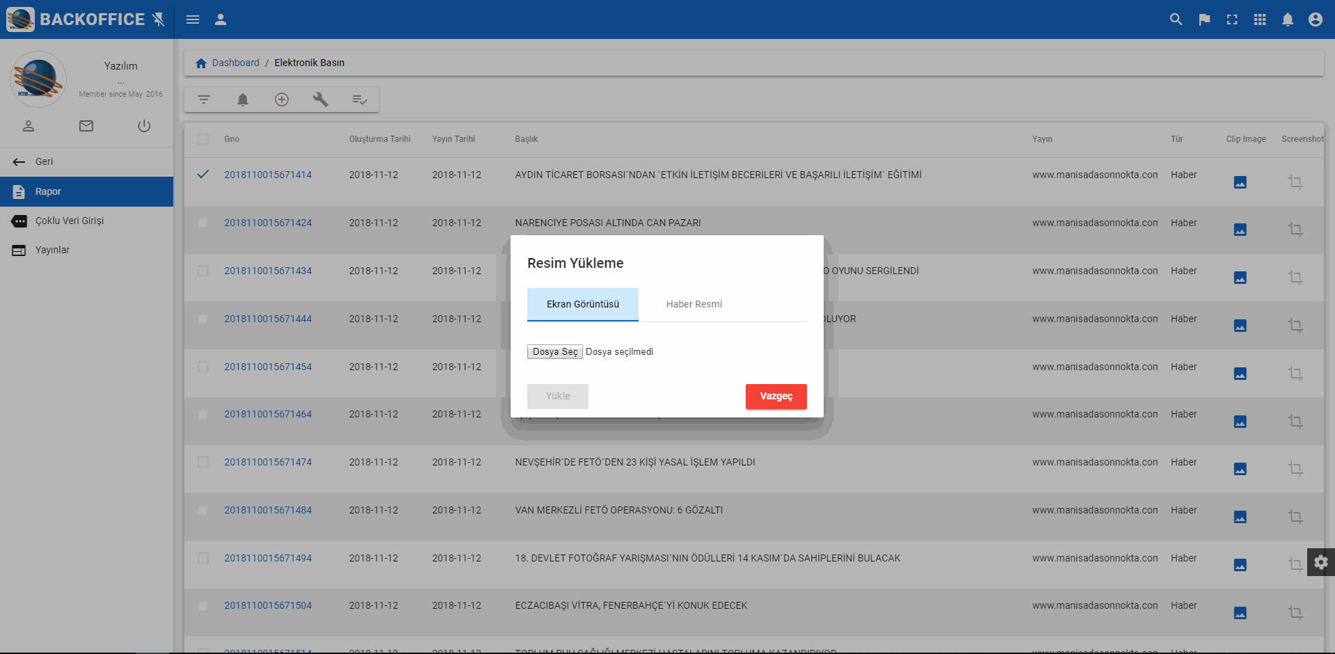
Task: Open search with the magnifier icon
Action: [1176, 19]
